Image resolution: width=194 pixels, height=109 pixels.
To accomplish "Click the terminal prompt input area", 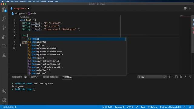I will click(34, 89).
